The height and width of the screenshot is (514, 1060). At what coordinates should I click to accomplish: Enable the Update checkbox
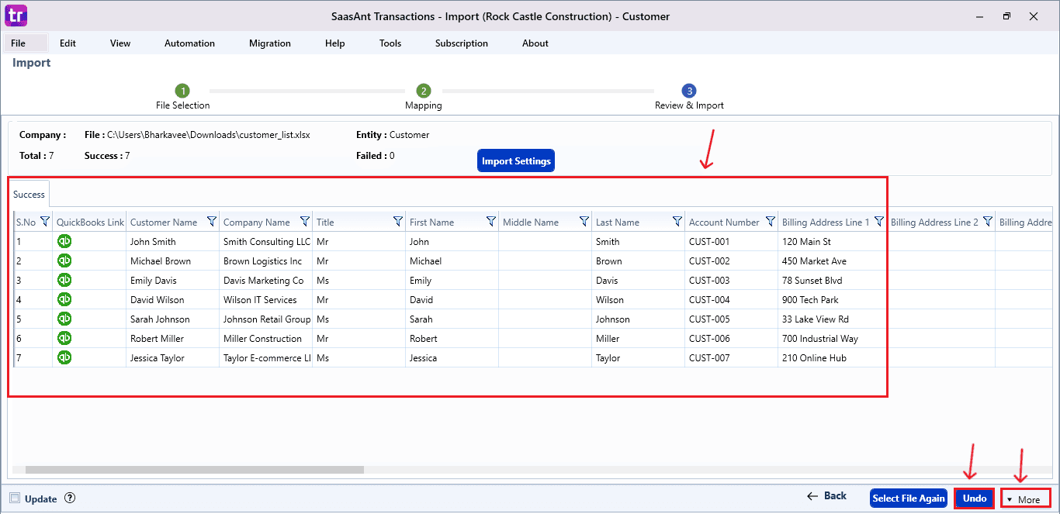pos(15,498)
